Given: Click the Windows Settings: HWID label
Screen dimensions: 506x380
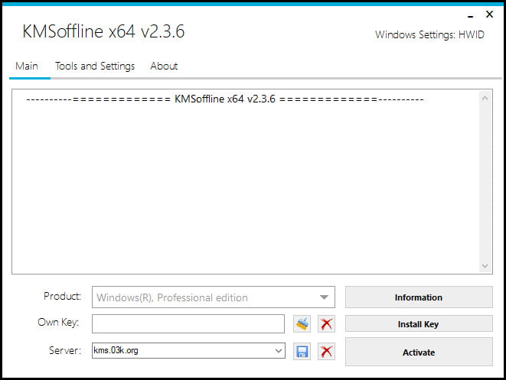Looking at the screenshot, I should click(430, 35).
